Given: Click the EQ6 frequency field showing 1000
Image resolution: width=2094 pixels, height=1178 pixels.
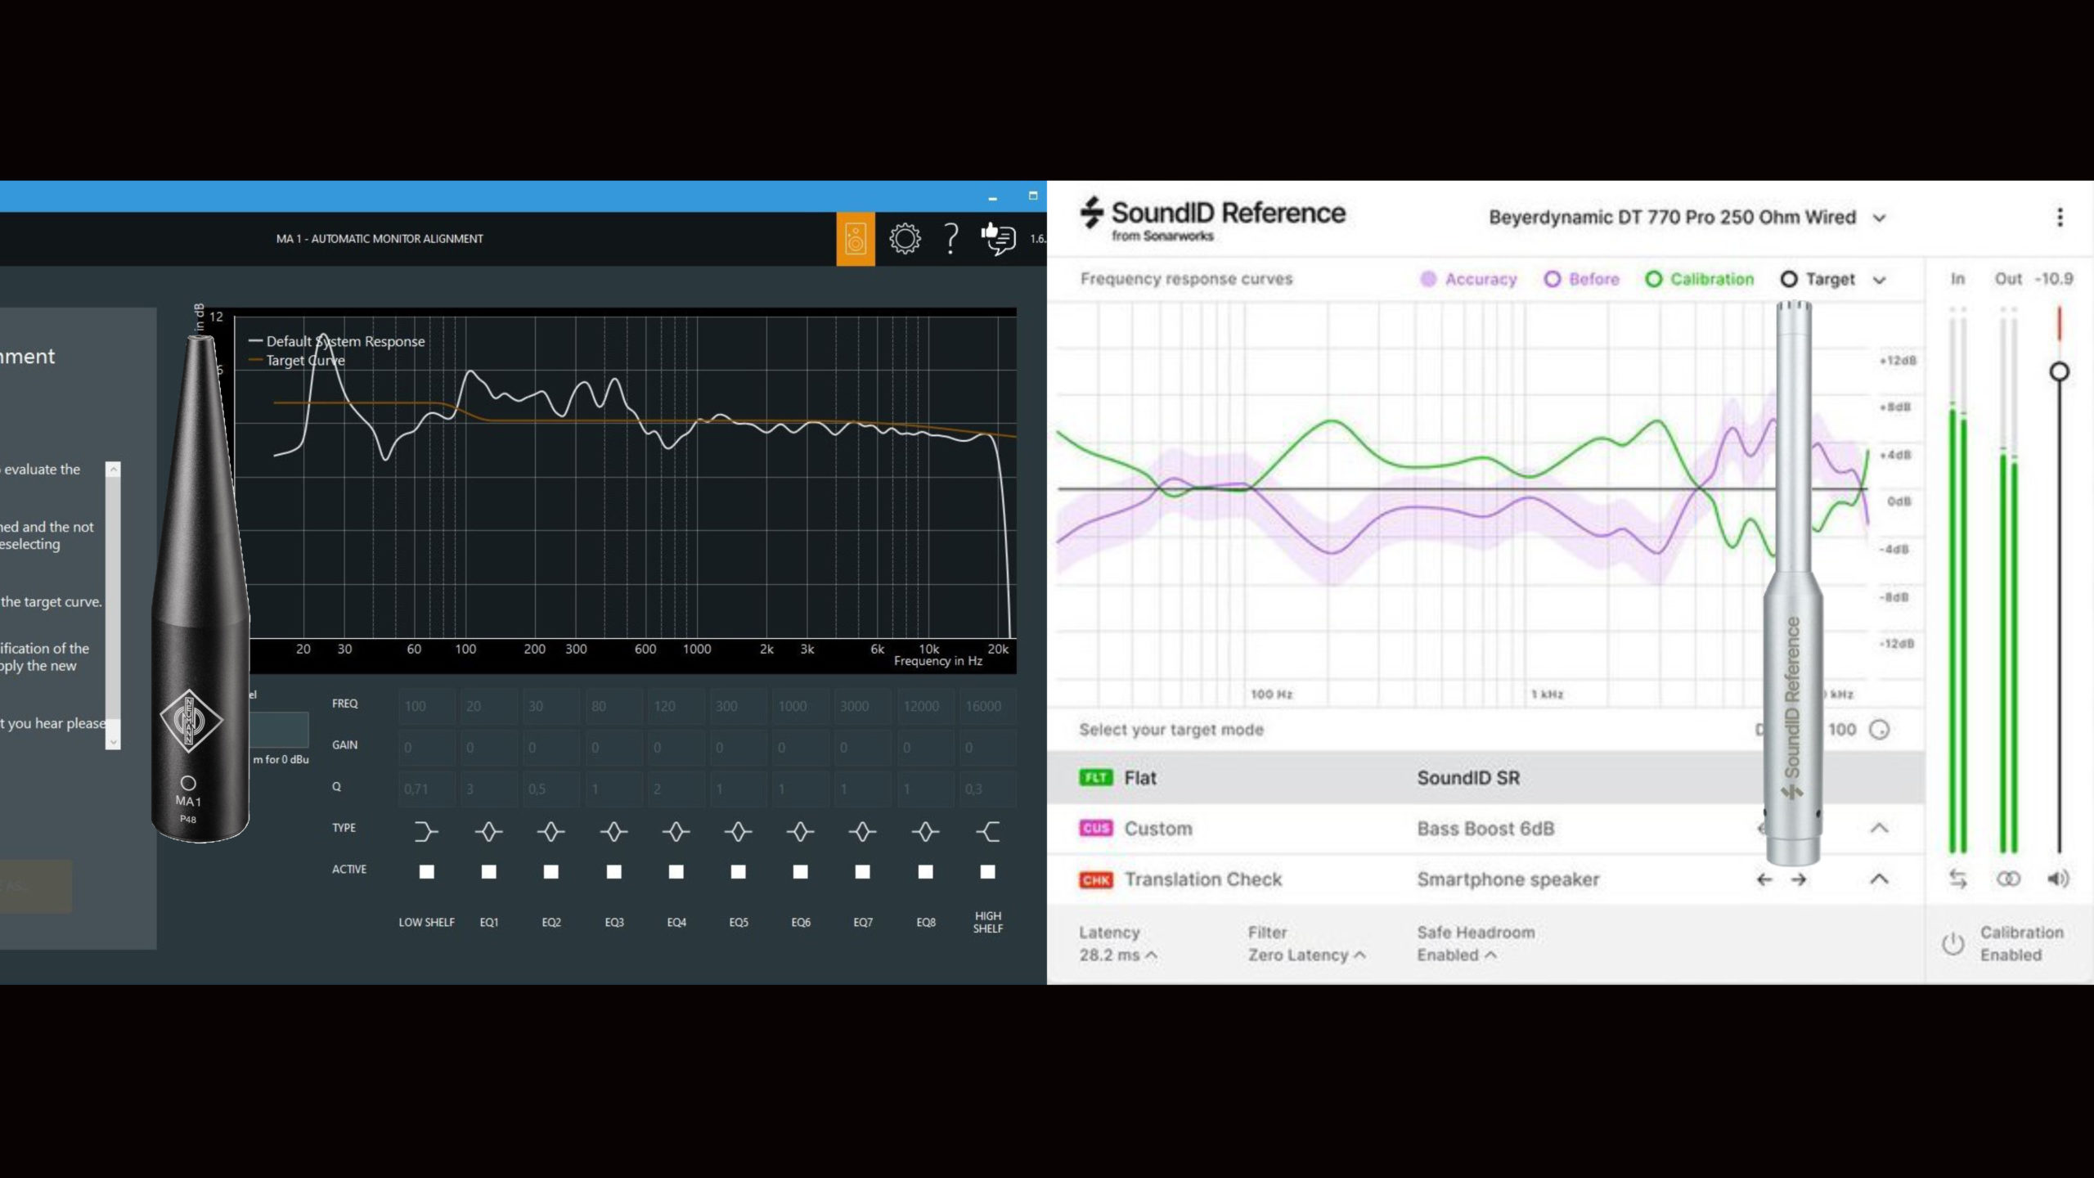Looking at the screenshot, I should (800, 706).
